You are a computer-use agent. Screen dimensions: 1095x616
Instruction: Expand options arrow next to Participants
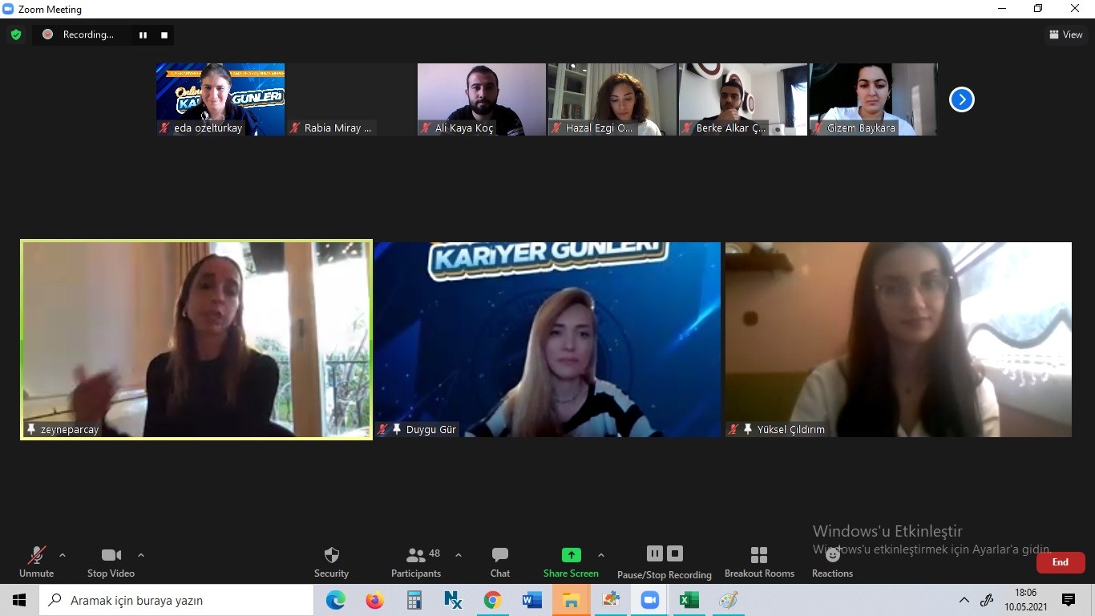click(459, 555)
